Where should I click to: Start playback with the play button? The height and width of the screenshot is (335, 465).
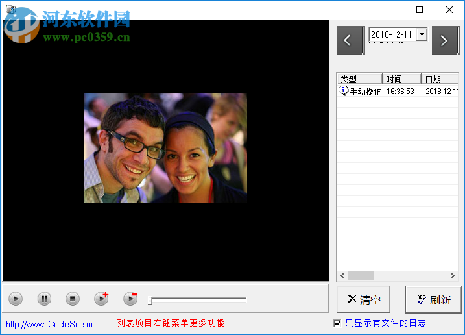(x=16, y=299)
